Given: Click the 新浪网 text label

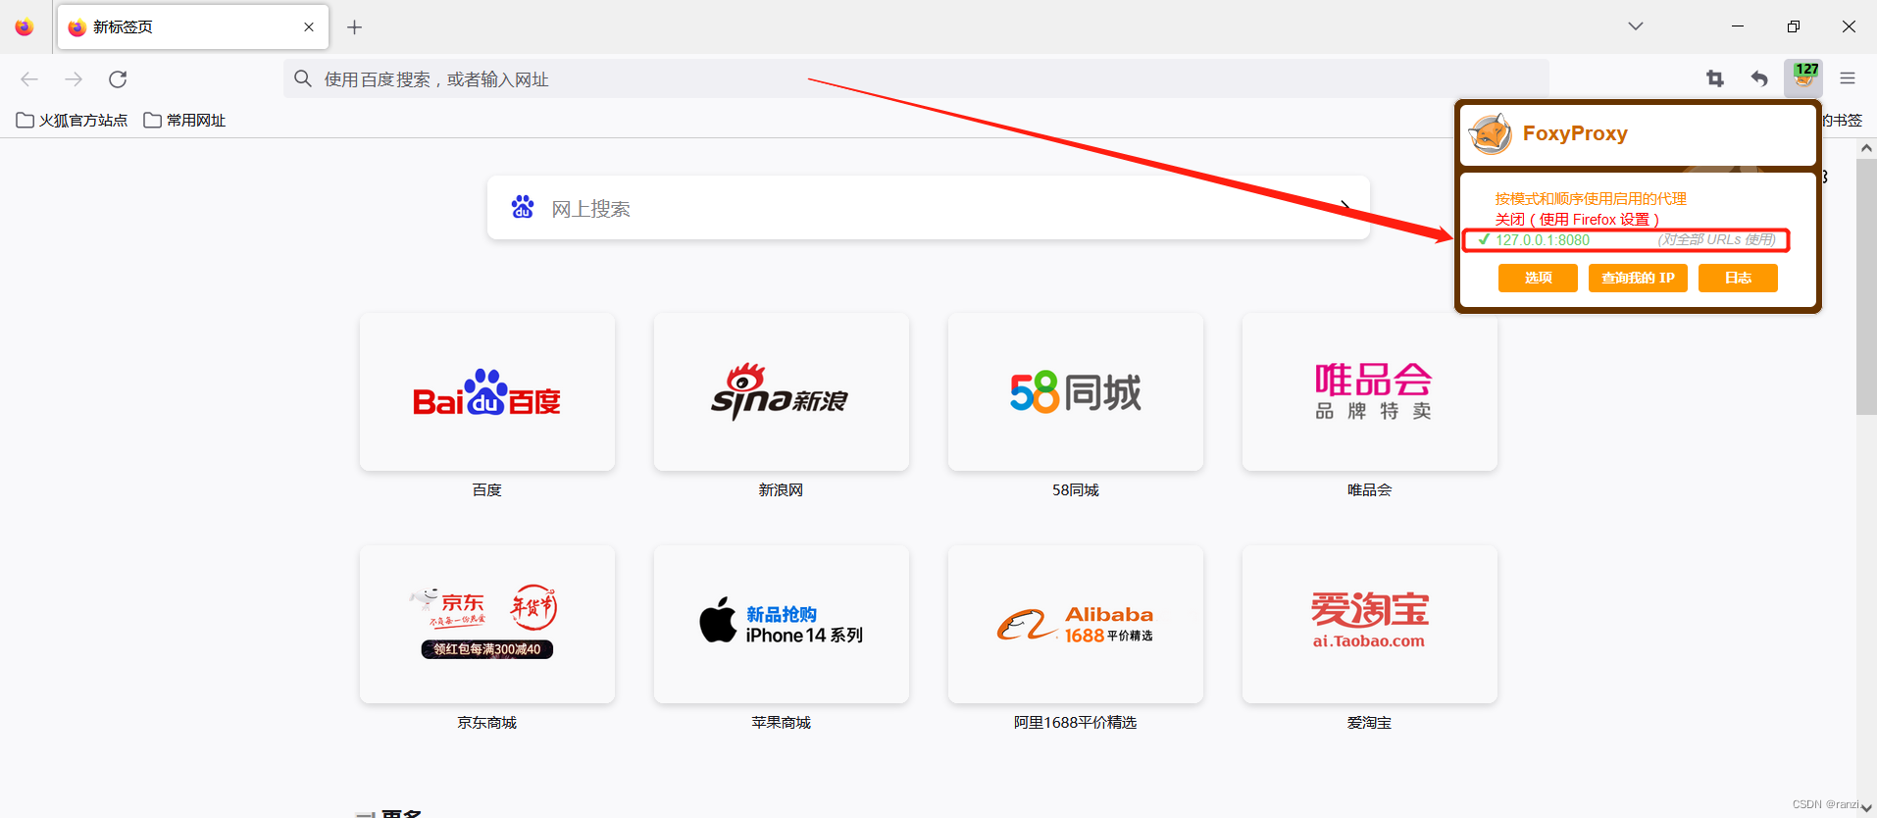Looking at the screenshot, I should click(782, 489).
